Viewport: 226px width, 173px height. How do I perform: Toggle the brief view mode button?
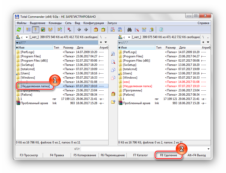click(28, 30)
